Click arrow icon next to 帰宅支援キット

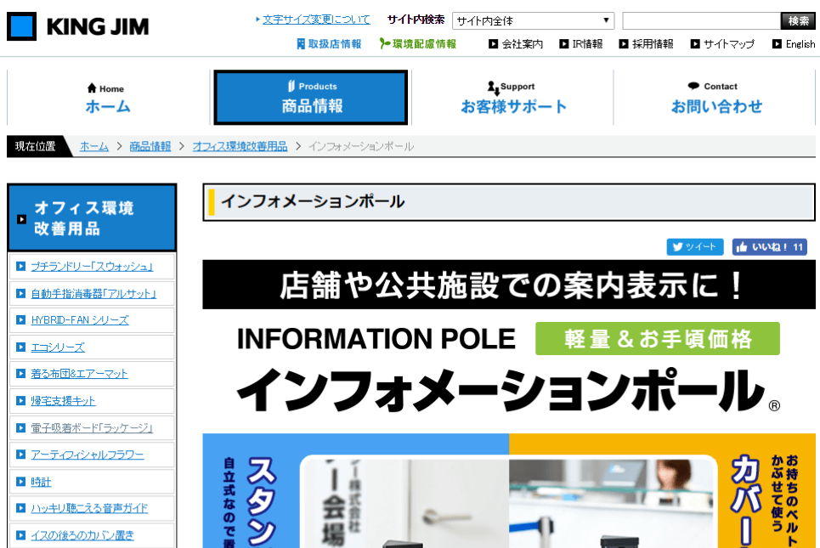(x=21, y=401)
